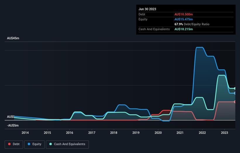
Task: Click the 2022 x-axis label
Action: [x=202, y=133]
